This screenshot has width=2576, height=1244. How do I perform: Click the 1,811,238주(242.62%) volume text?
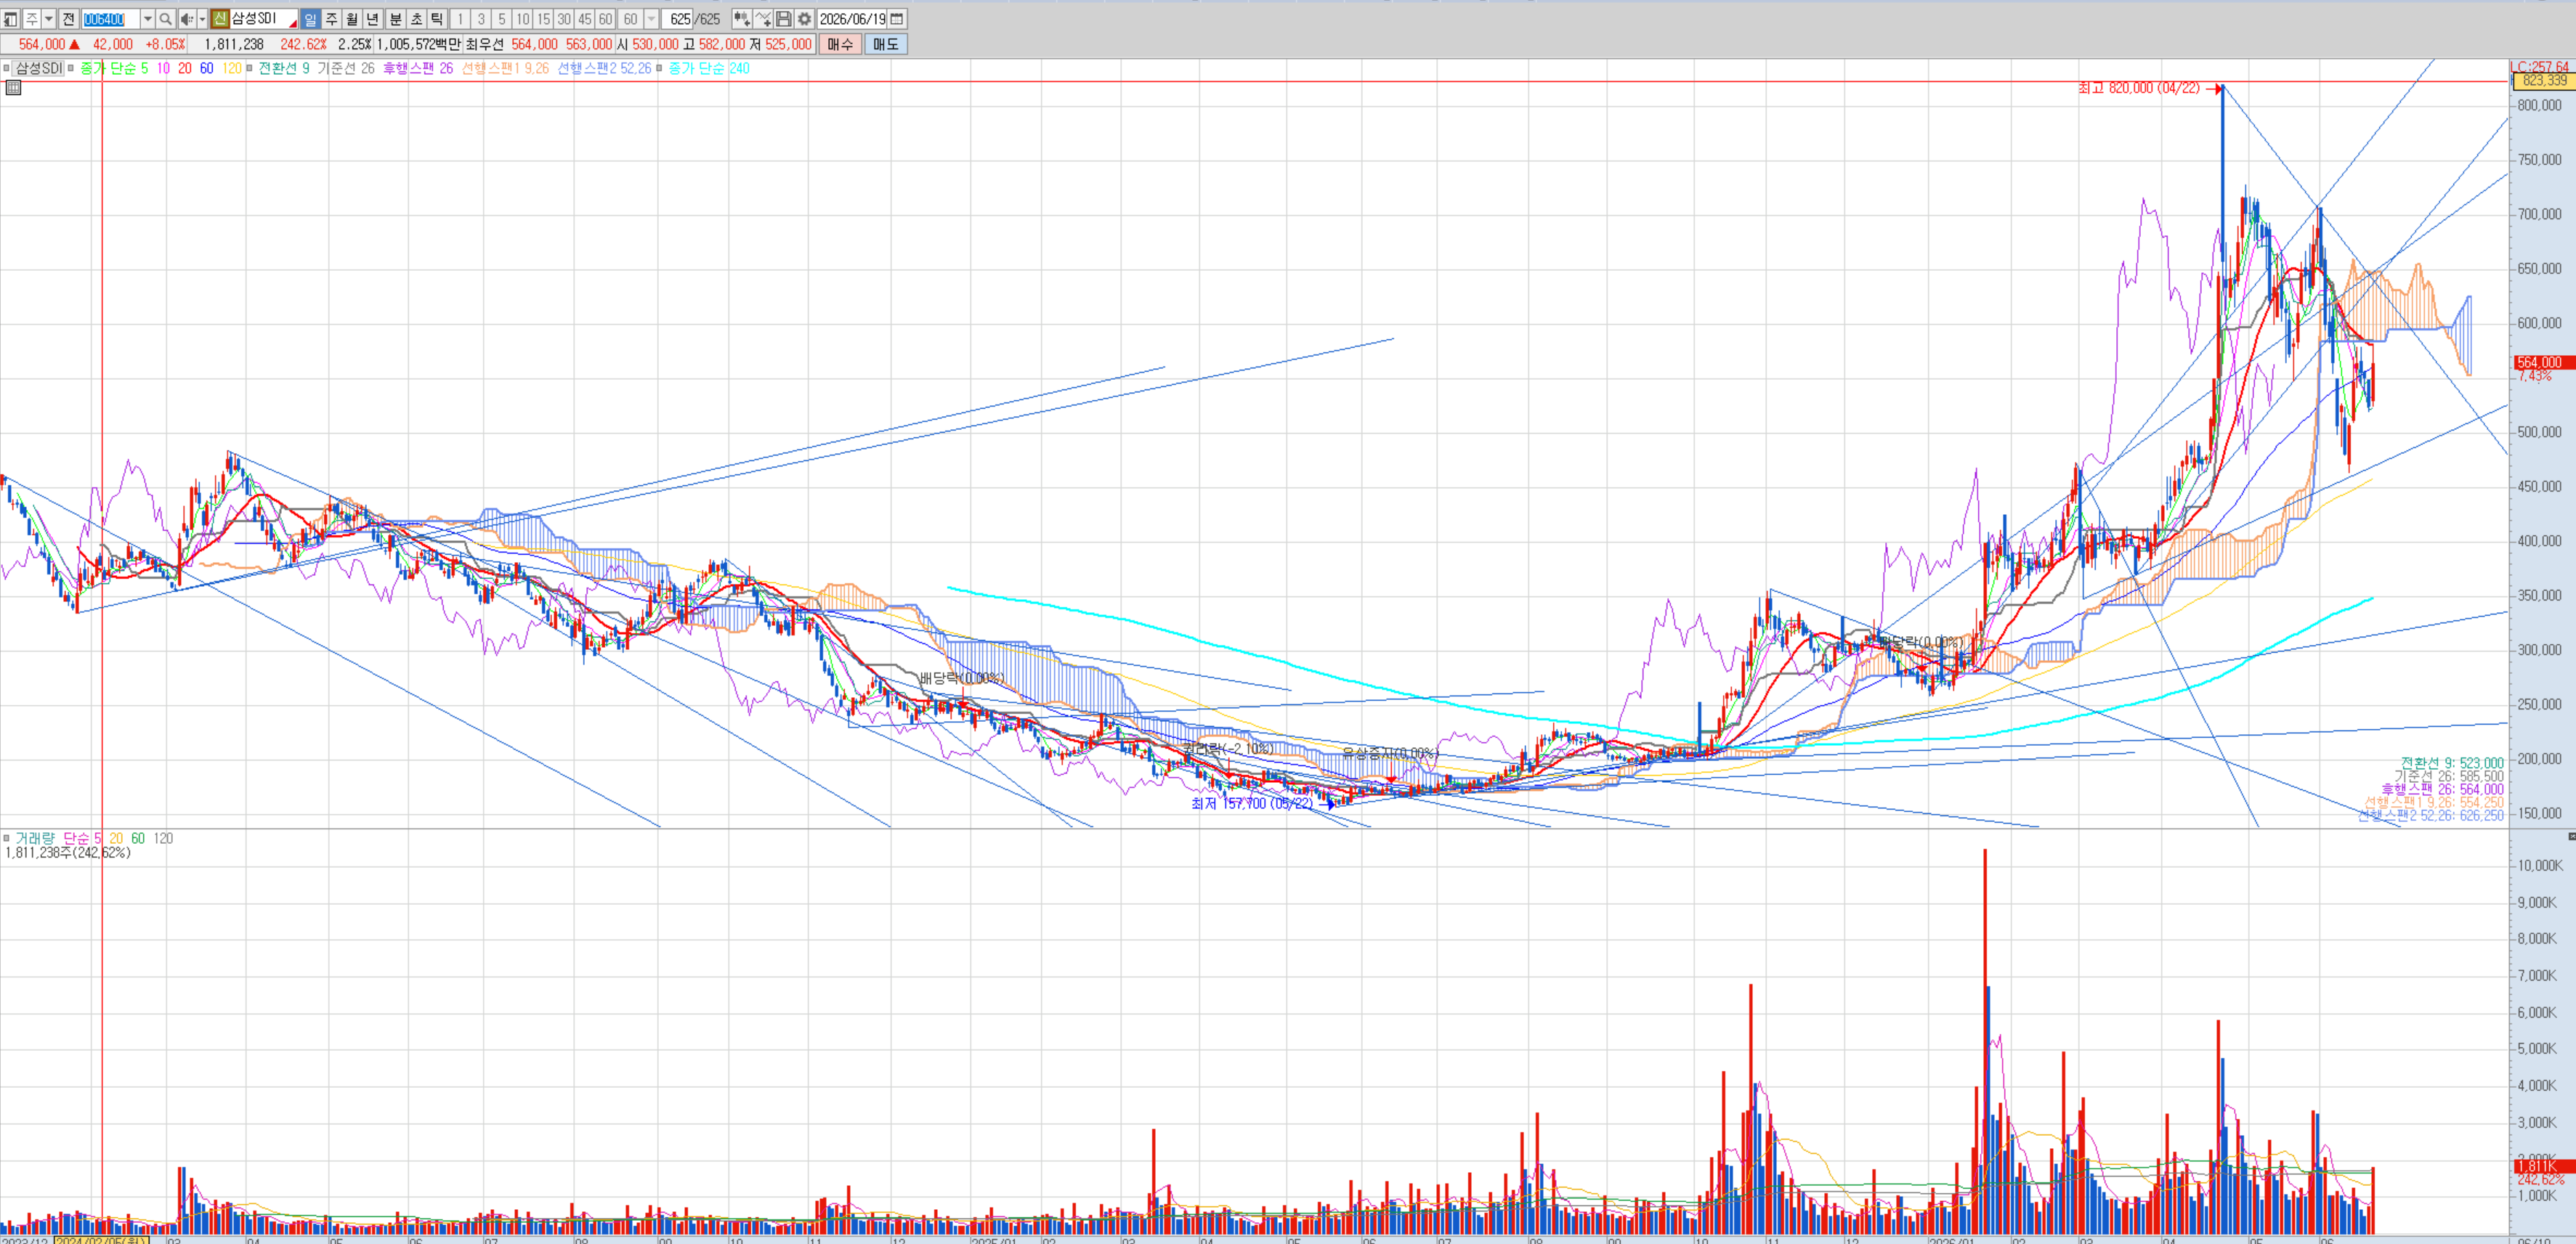pos(68,853)
